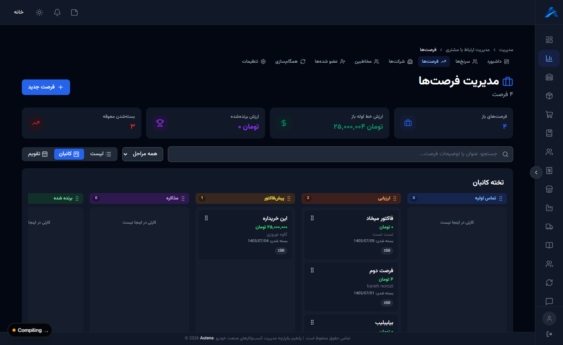
Task: Click the مذاکره column header grip
Action: click(183, 198)
